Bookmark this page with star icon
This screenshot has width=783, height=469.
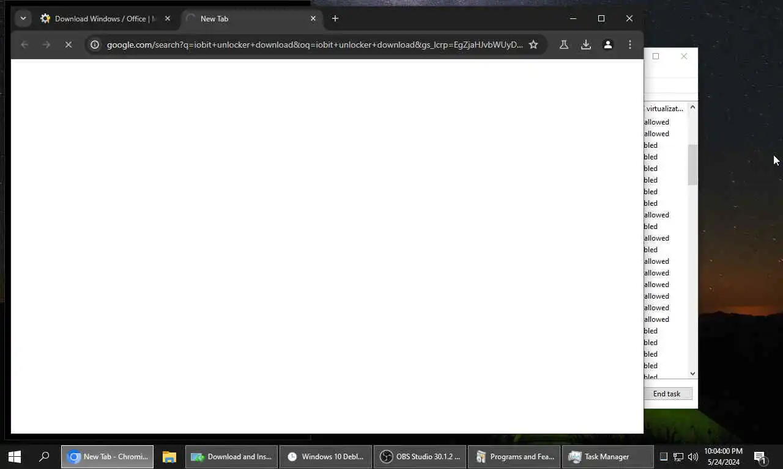pyautogui.click(x=533, y=45)
